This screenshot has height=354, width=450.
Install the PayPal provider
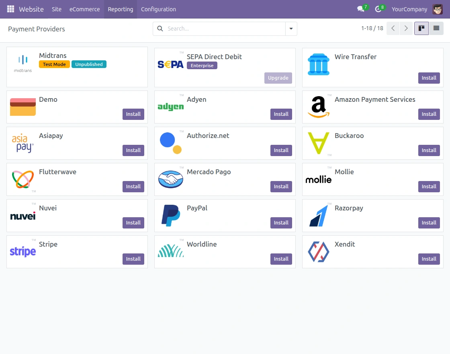coord(281,223)
